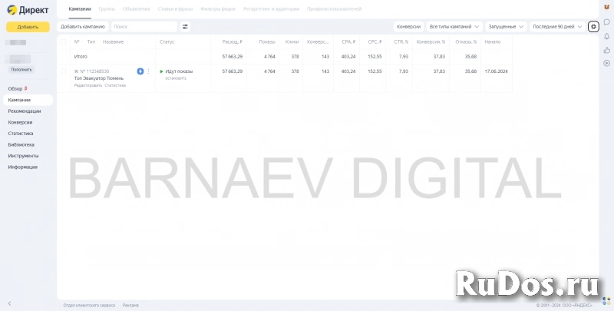Open the notifications bell
This screenshot has width=614, height=311.
pyautogui.click(x=606, y=36)
